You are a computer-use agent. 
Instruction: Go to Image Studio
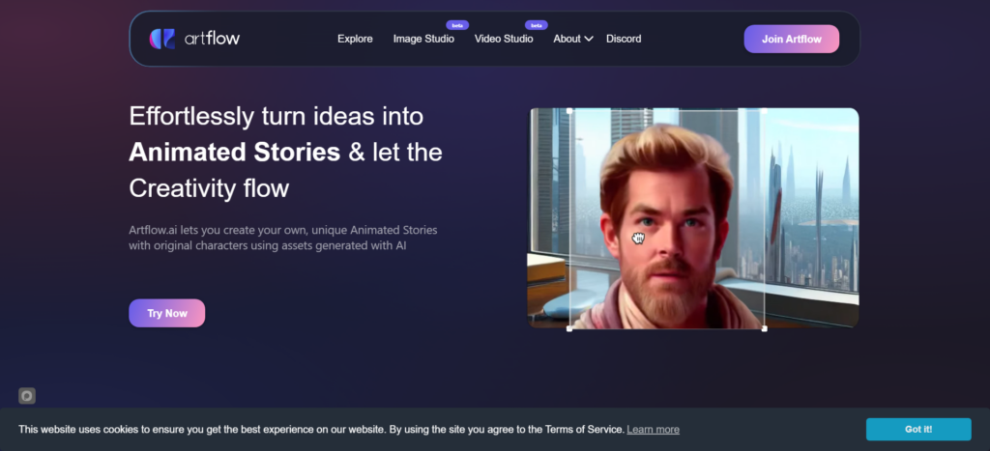point(423,39)
